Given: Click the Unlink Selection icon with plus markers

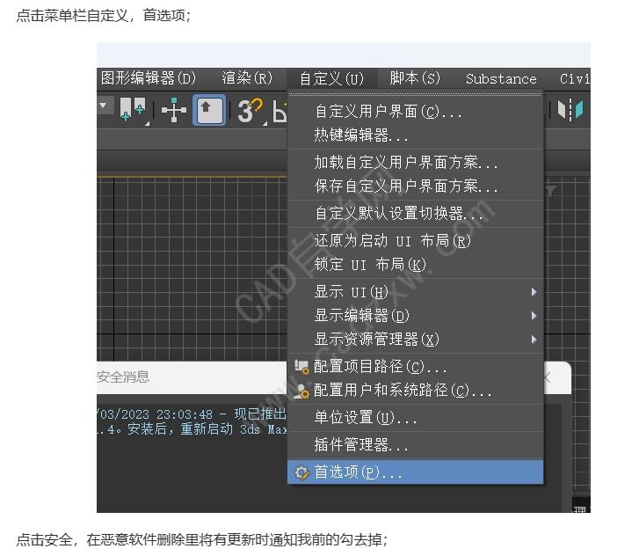Looking at the screenshot, I should click(x=133, y=111).
